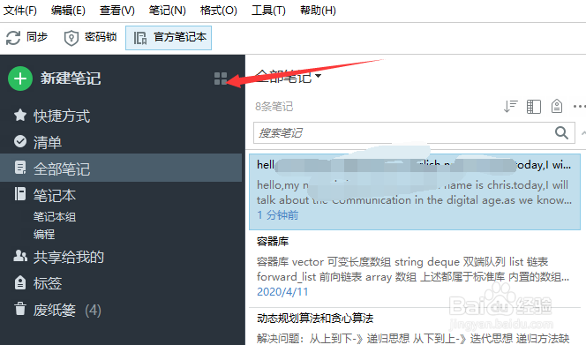This screenshot has width=586, height=345.
Task: Click the note icon beside 全部笔记 in sidebar
Action: (20, 168)
